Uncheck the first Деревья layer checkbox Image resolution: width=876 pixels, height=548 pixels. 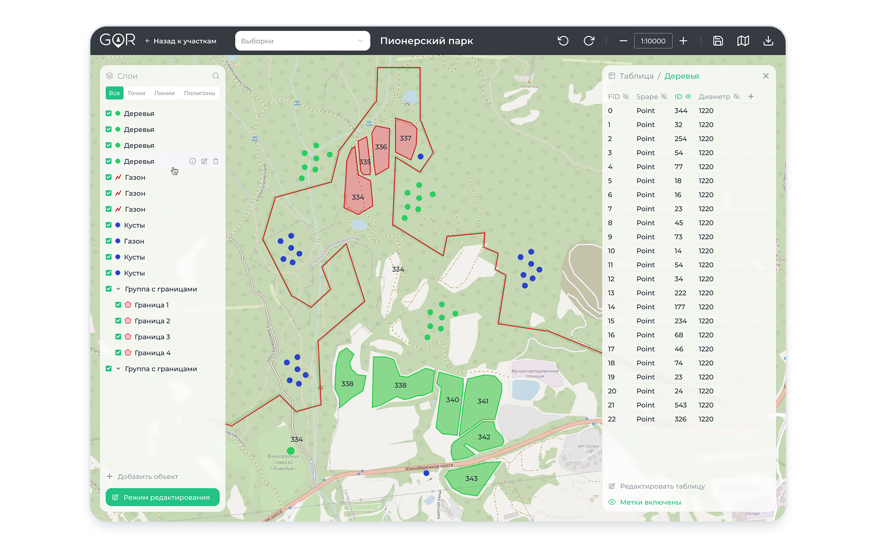click(x=109, y=113)
